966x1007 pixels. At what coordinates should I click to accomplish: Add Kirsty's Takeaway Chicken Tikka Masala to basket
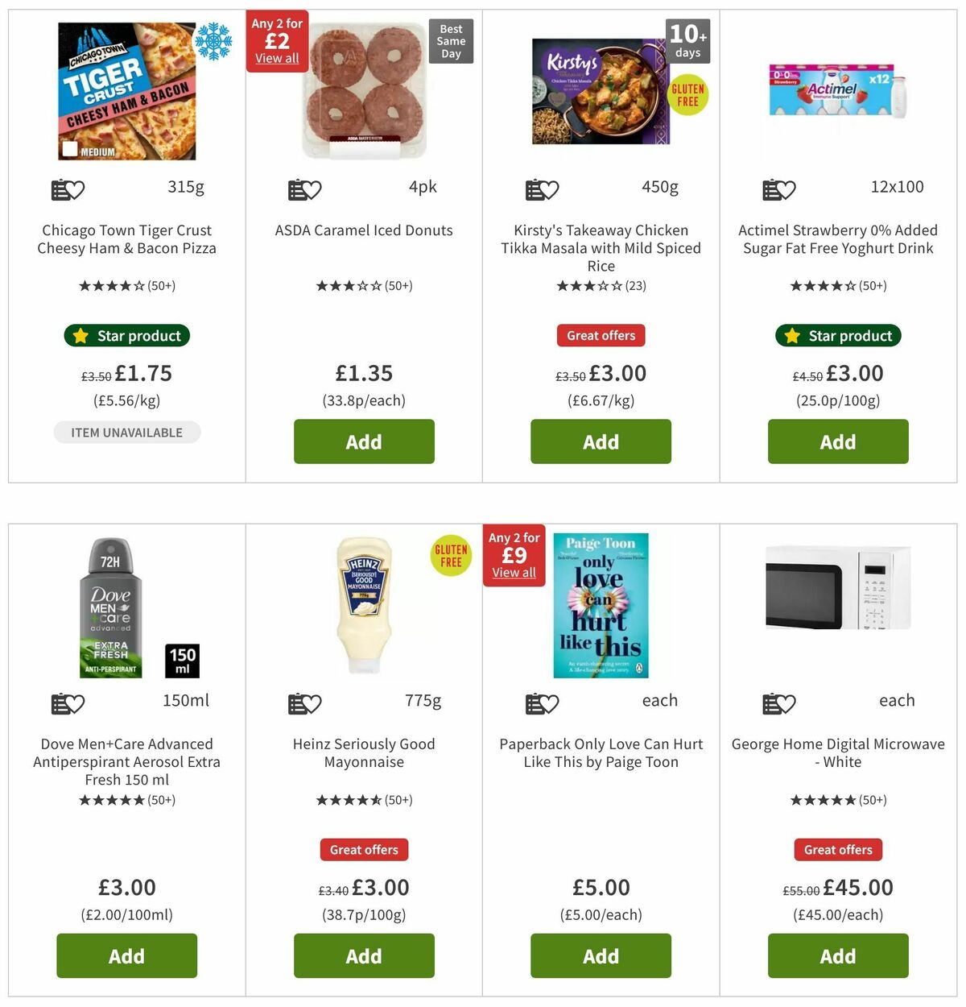pos(601,441)
